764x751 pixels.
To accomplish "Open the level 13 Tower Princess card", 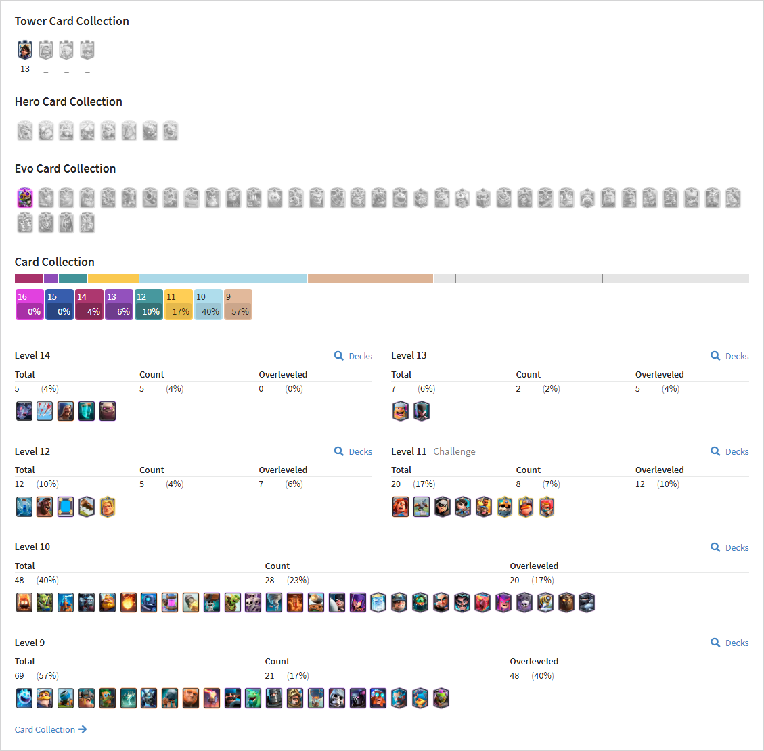I will [25, 49].
